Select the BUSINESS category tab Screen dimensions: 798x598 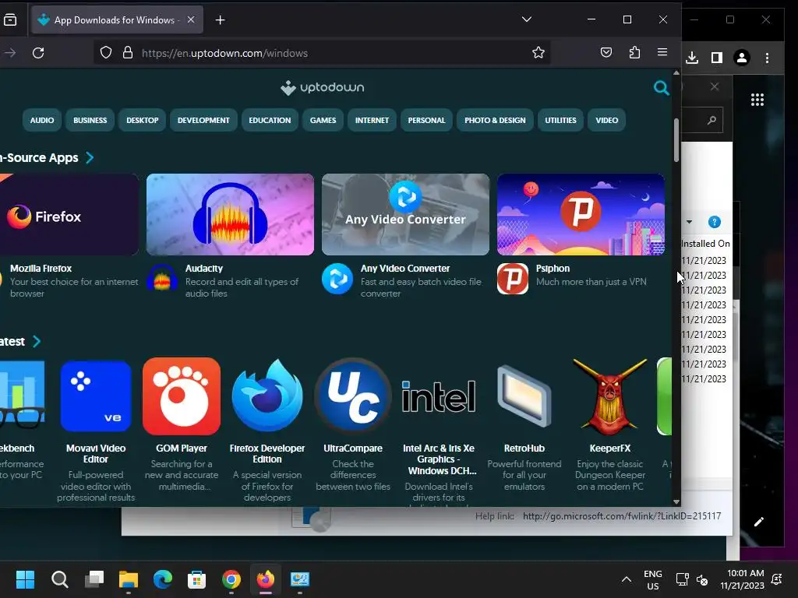click(90, 121)
